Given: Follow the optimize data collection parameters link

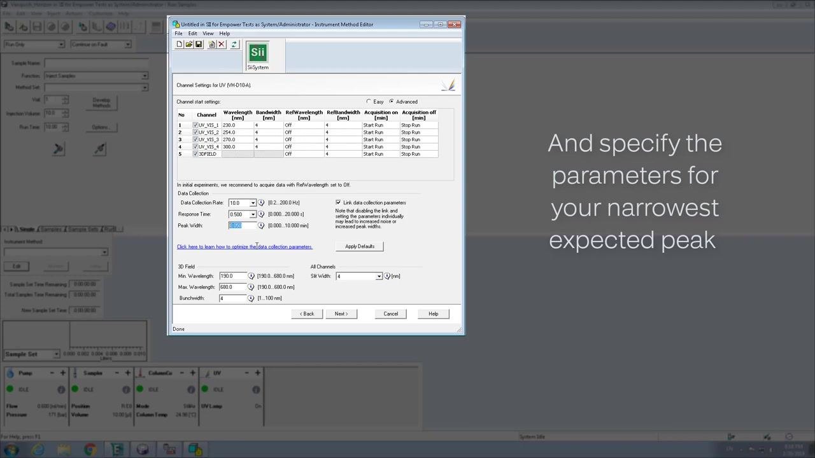Looking at the screenshot, I should pos(244,247).
